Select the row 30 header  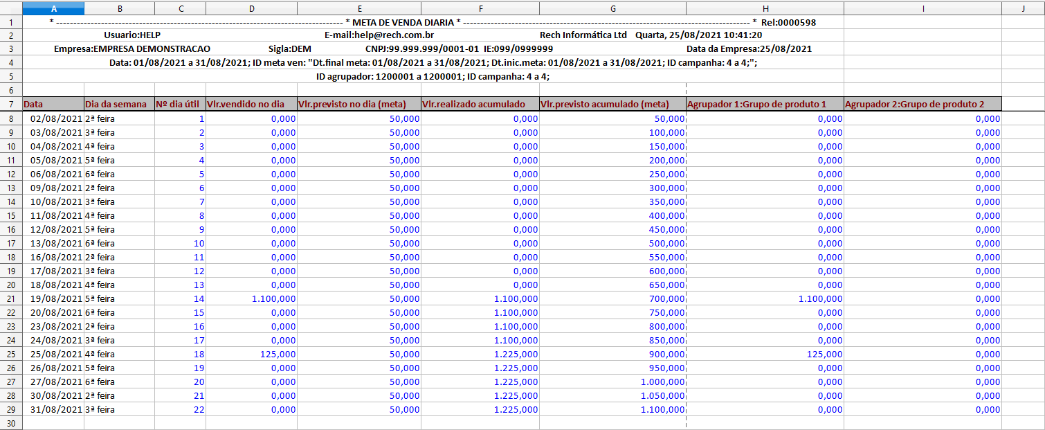[11, 423]
